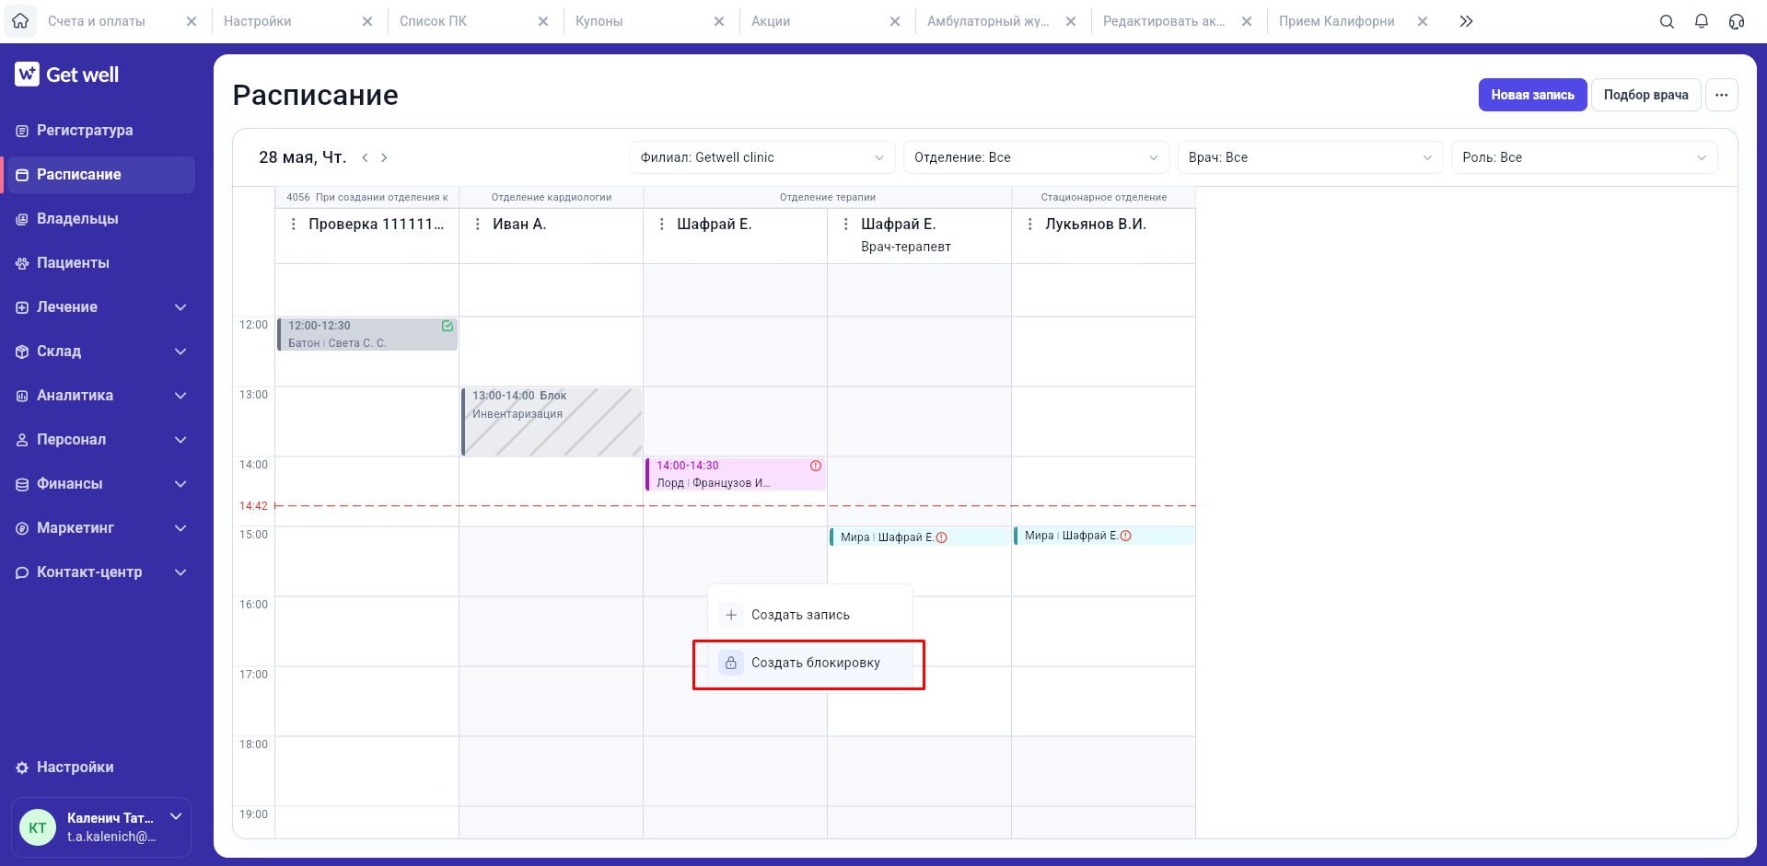This screenshot has width=1767, height=866.
Task: Open the notifications bell
Action: (1702, 21)
